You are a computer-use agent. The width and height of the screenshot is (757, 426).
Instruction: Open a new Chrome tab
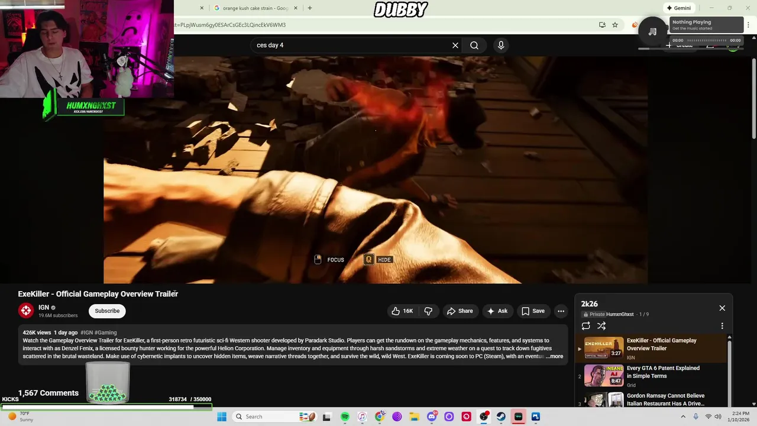click(x=309, y=8)
